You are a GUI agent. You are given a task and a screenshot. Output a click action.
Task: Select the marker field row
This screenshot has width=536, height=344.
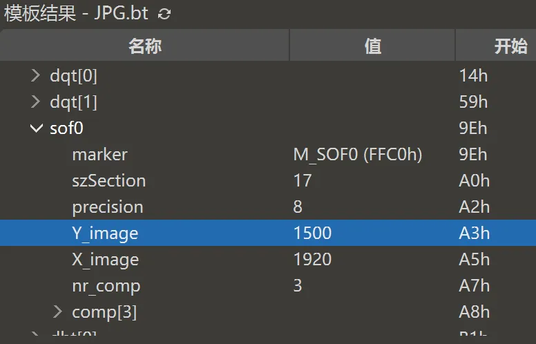coord(99,155)
